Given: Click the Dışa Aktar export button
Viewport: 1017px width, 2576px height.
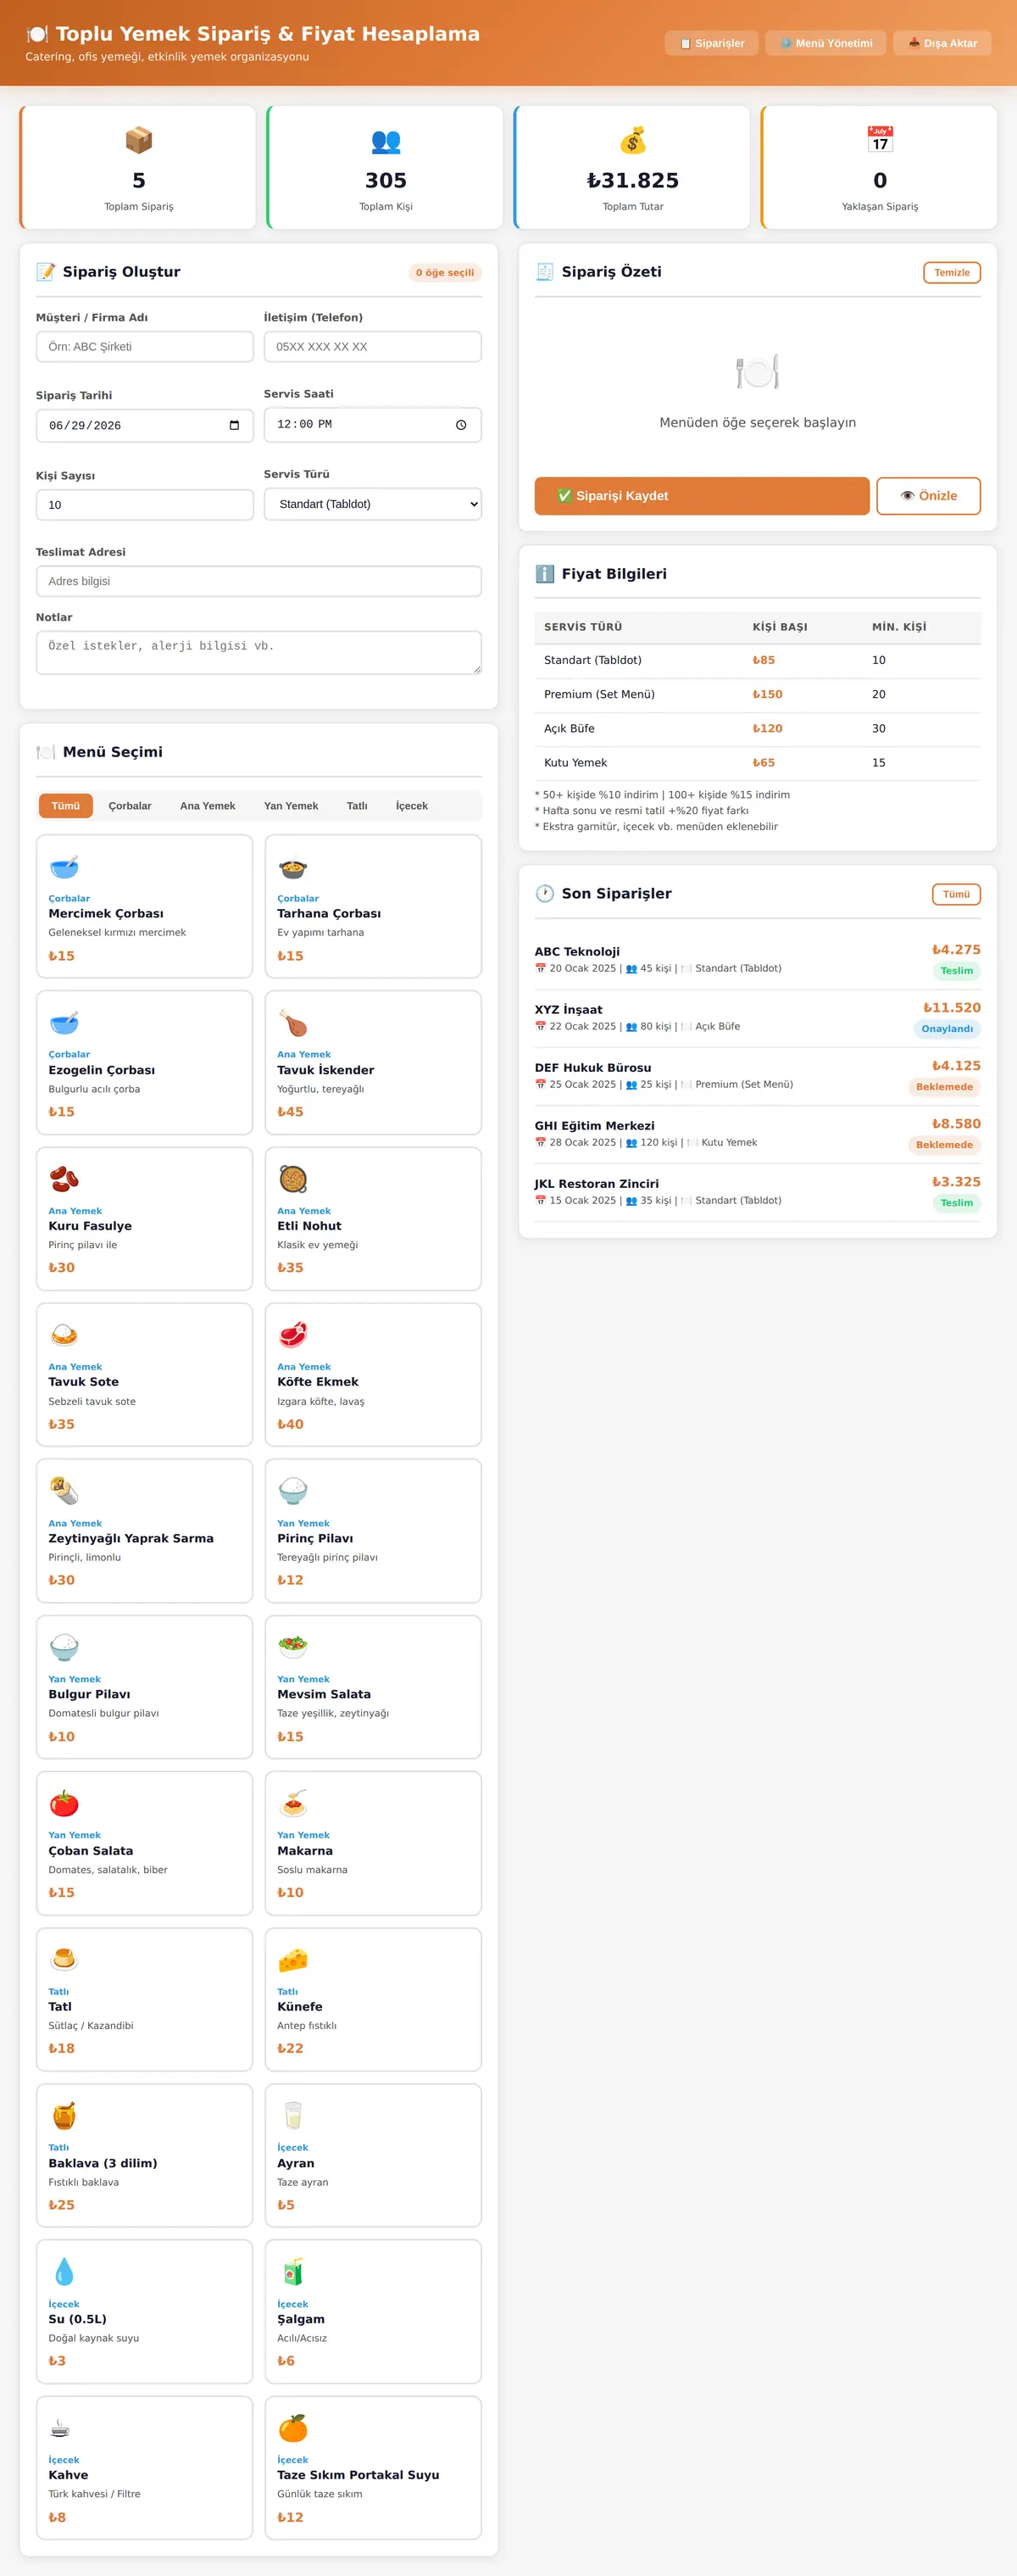Looking at the screenshot, I should pos(942,43).
